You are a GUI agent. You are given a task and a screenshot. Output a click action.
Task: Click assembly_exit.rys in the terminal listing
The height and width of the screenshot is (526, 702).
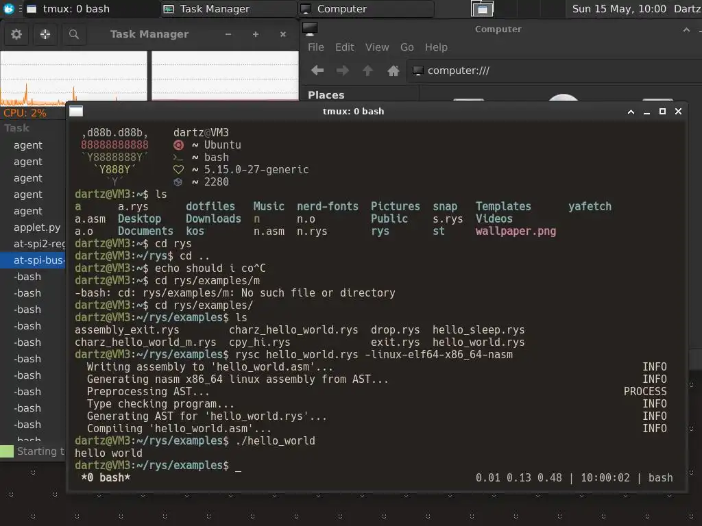pos(127,329)
